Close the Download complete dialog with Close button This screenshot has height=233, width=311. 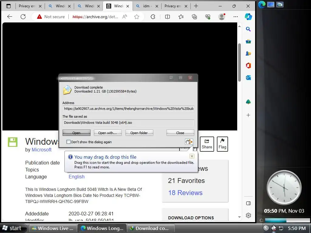point(180,133)
